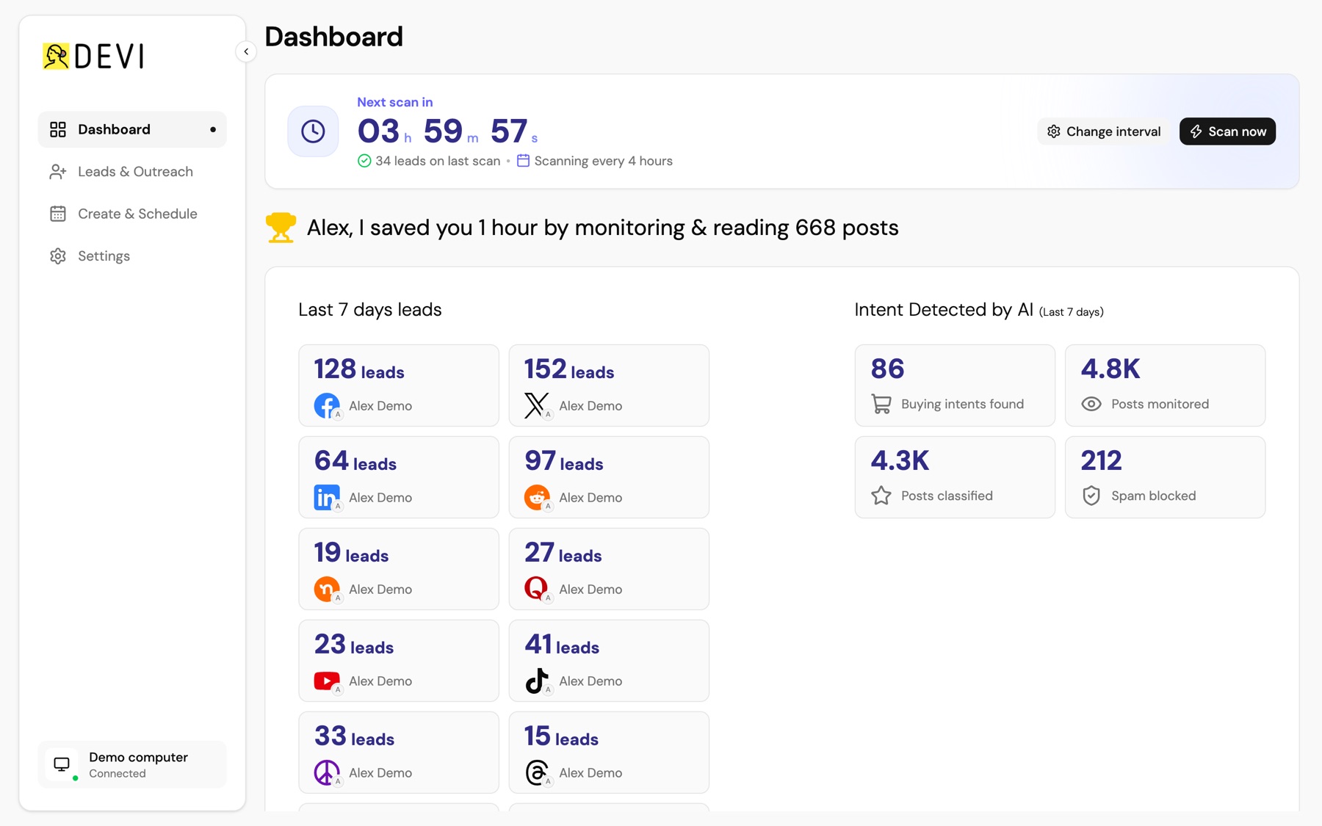Click the green check by 34 leads on last scan
1322x826 pixels.
364,161
